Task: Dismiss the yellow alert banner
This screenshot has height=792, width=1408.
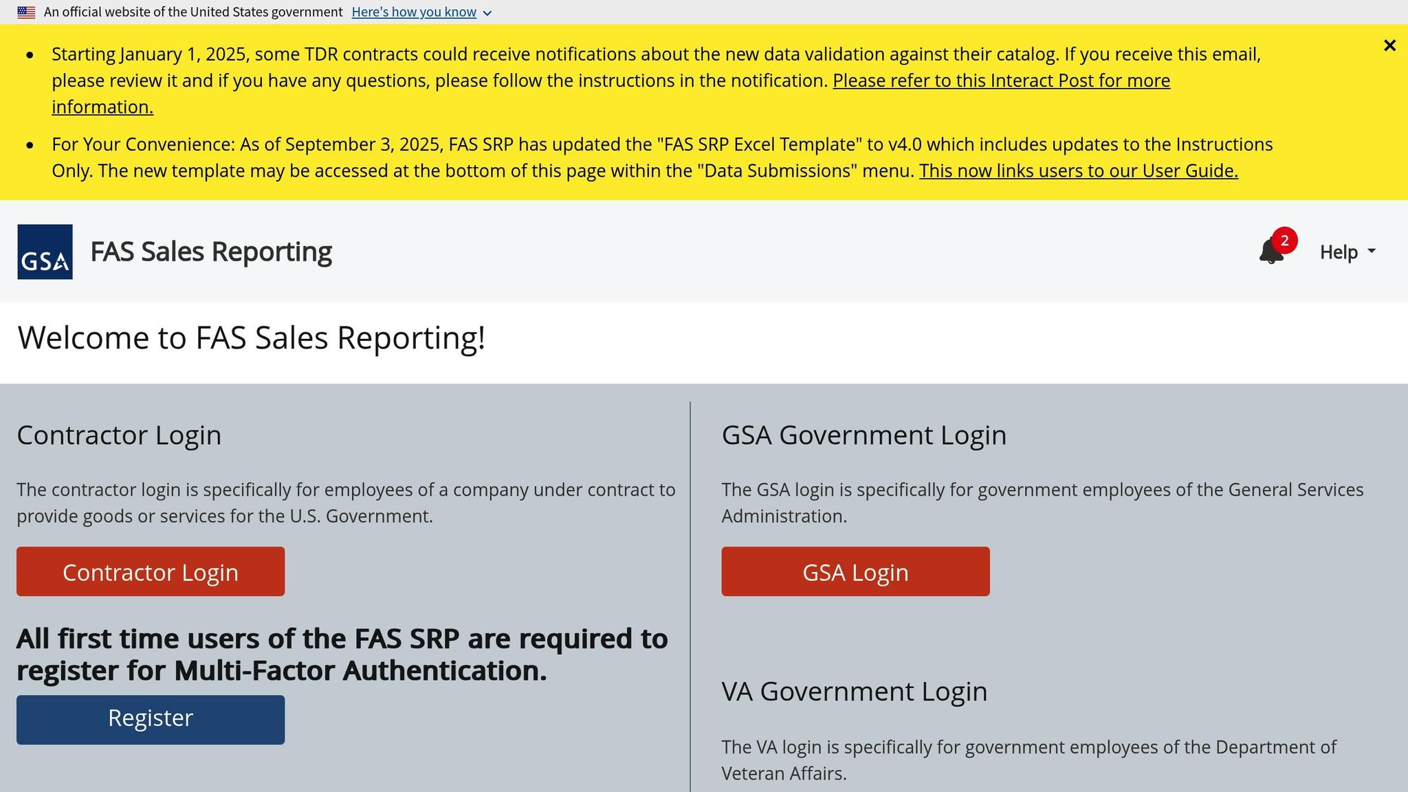Action: [x=1389, y=45]
